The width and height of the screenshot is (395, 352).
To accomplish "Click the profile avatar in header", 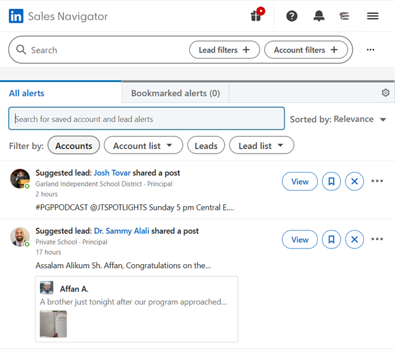I will pos(344,16).
